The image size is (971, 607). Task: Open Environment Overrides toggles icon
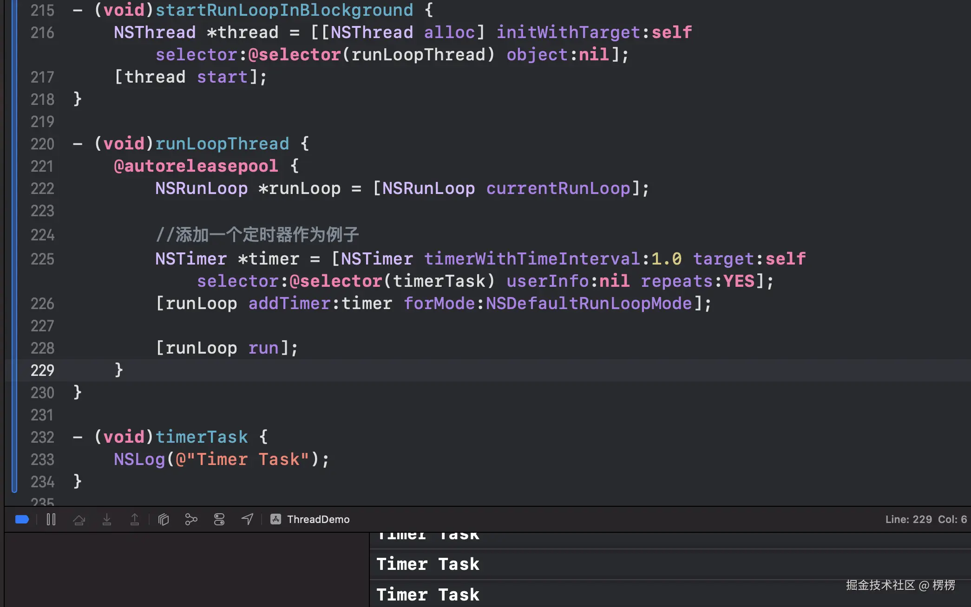tap(219, 519)
